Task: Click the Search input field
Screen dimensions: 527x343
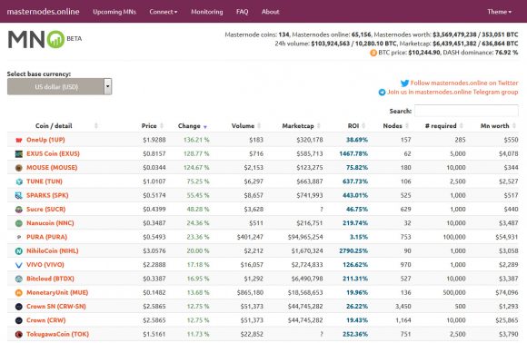Action: pos(466,111)
